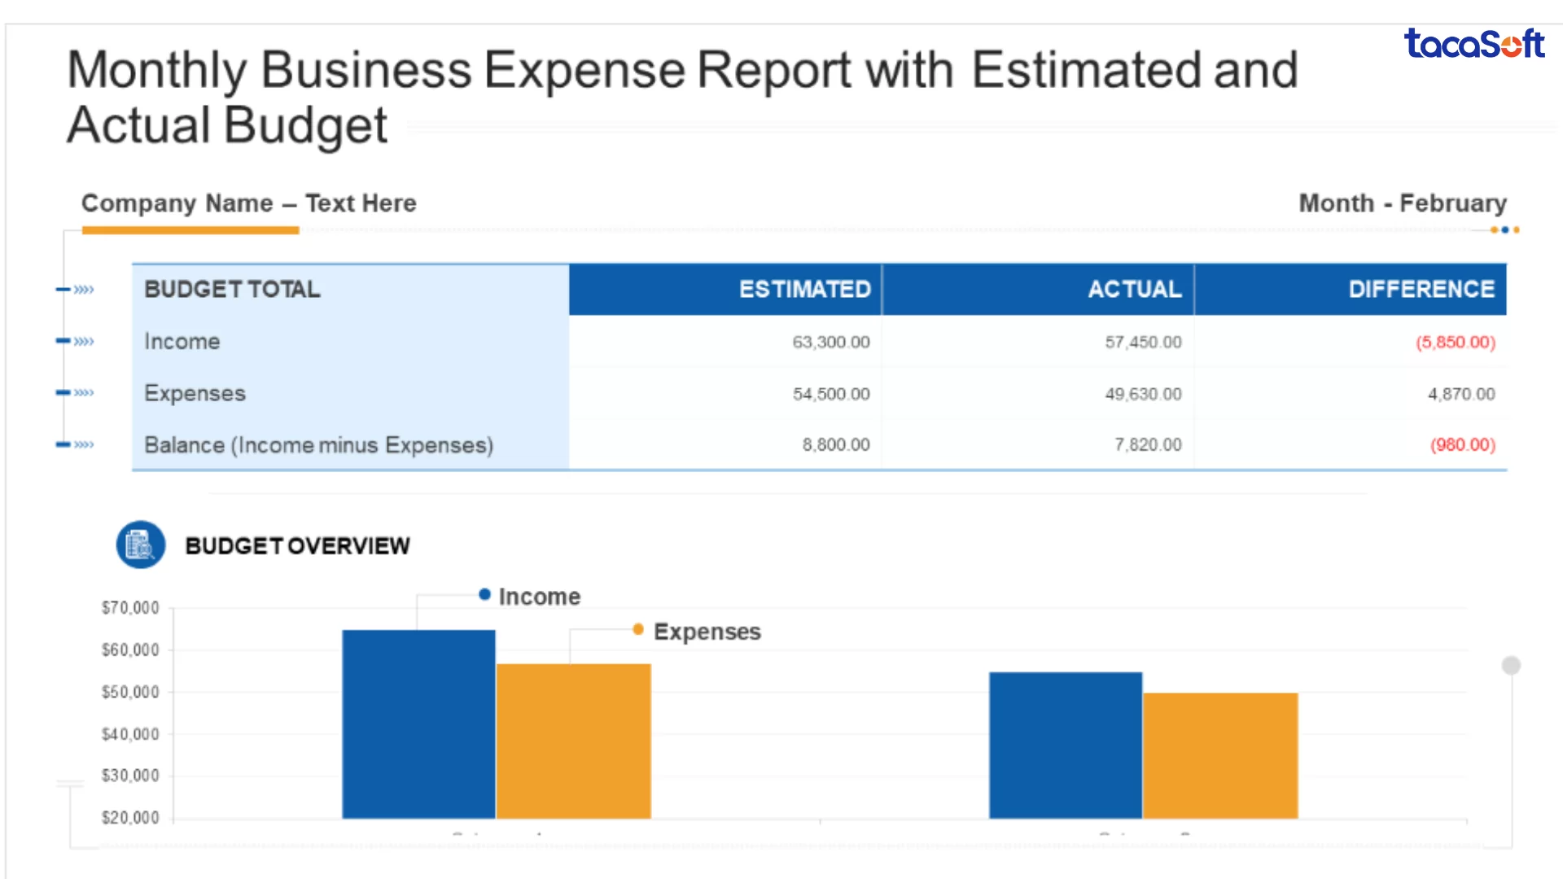Click the tacaSoft logo
Viewport: 1563px width, 879px height.
tap(1473, 44)
